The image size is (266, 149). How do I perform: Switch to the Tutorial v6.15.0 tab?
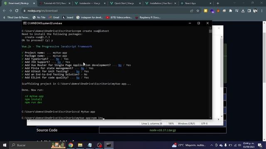coord(54,3)
